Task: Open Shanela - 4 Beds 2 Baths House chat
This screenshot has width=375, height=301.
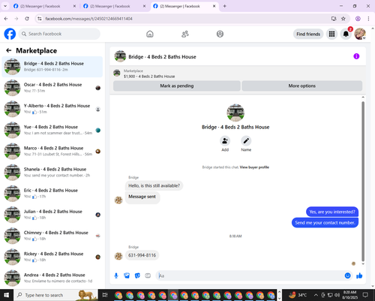Action: 52,172
